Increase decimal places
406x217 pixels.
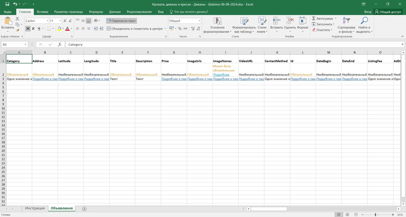193,29
